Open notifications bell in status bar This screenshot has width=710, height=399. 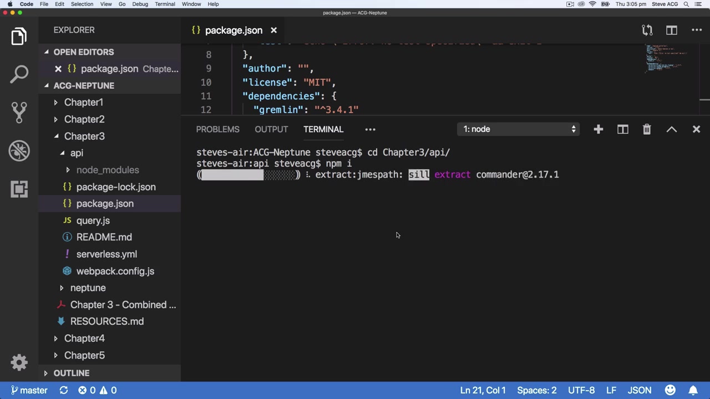coord(693,390)
